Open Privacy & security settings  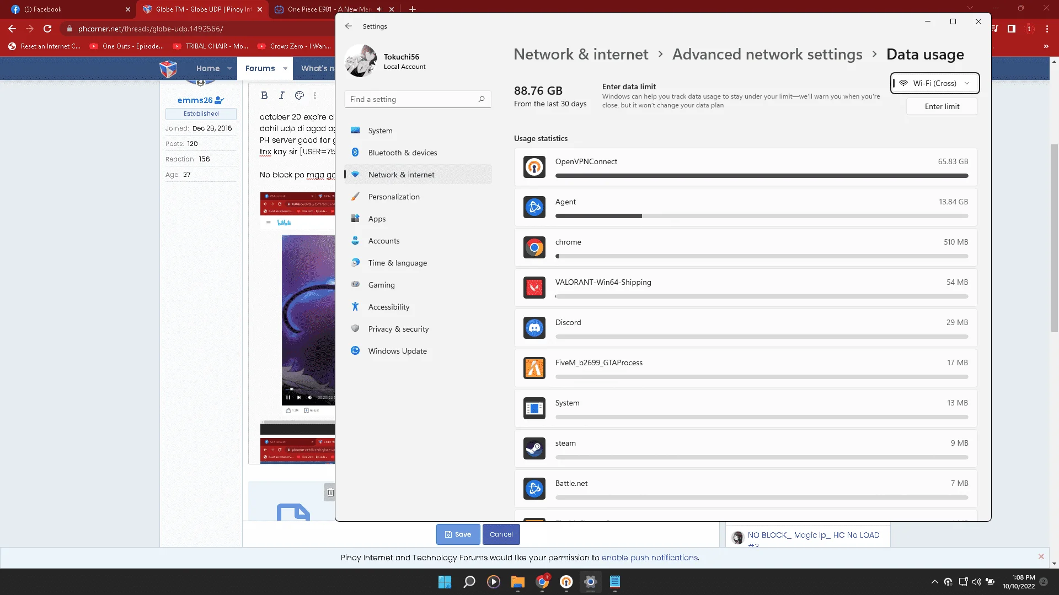point(418,329)
